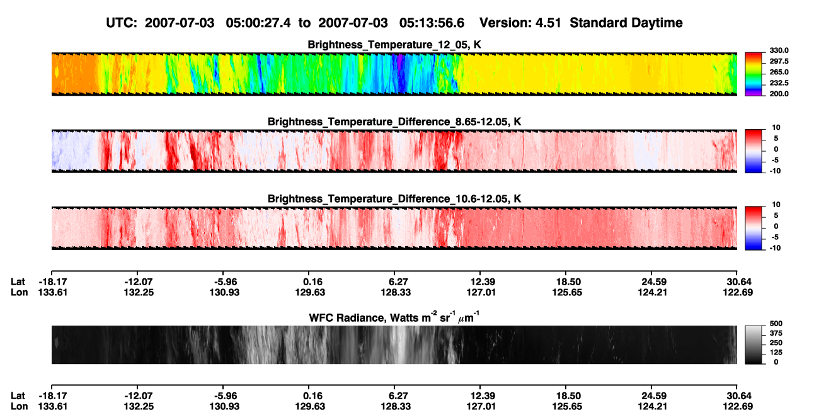This screenshot has height=420, width=819.
Task: Click the Brightness_Temperature_12_05 panel title
Action: [394, 45]
